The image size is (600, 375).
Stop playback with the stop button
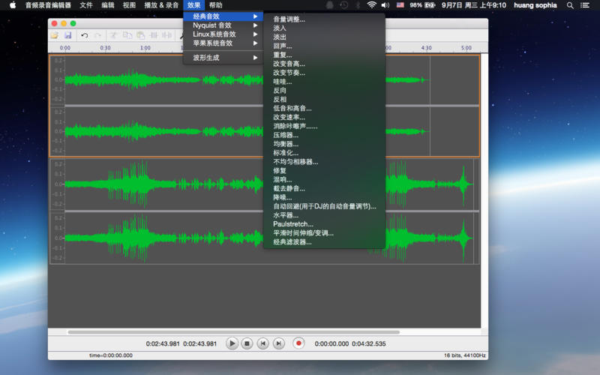(247, 343)
